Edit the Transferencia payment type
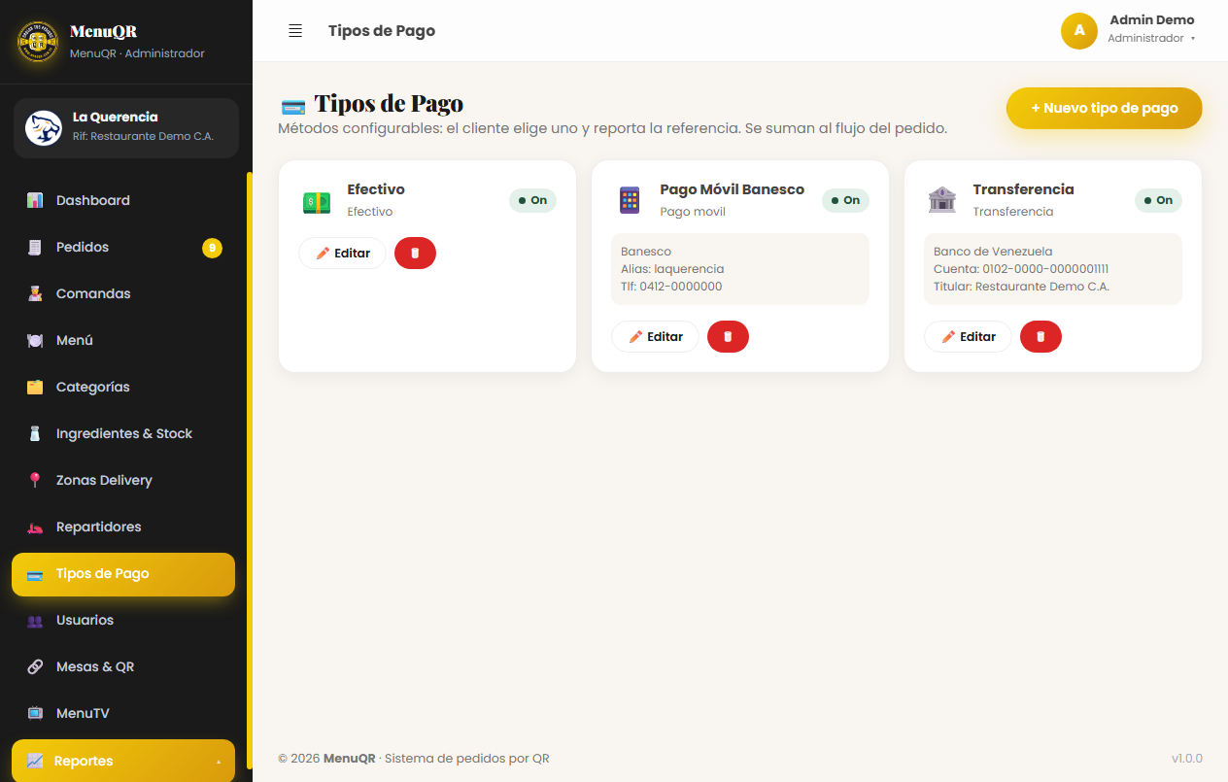Viewport: 1228px width, 782px height. click(x=968, y=336)
